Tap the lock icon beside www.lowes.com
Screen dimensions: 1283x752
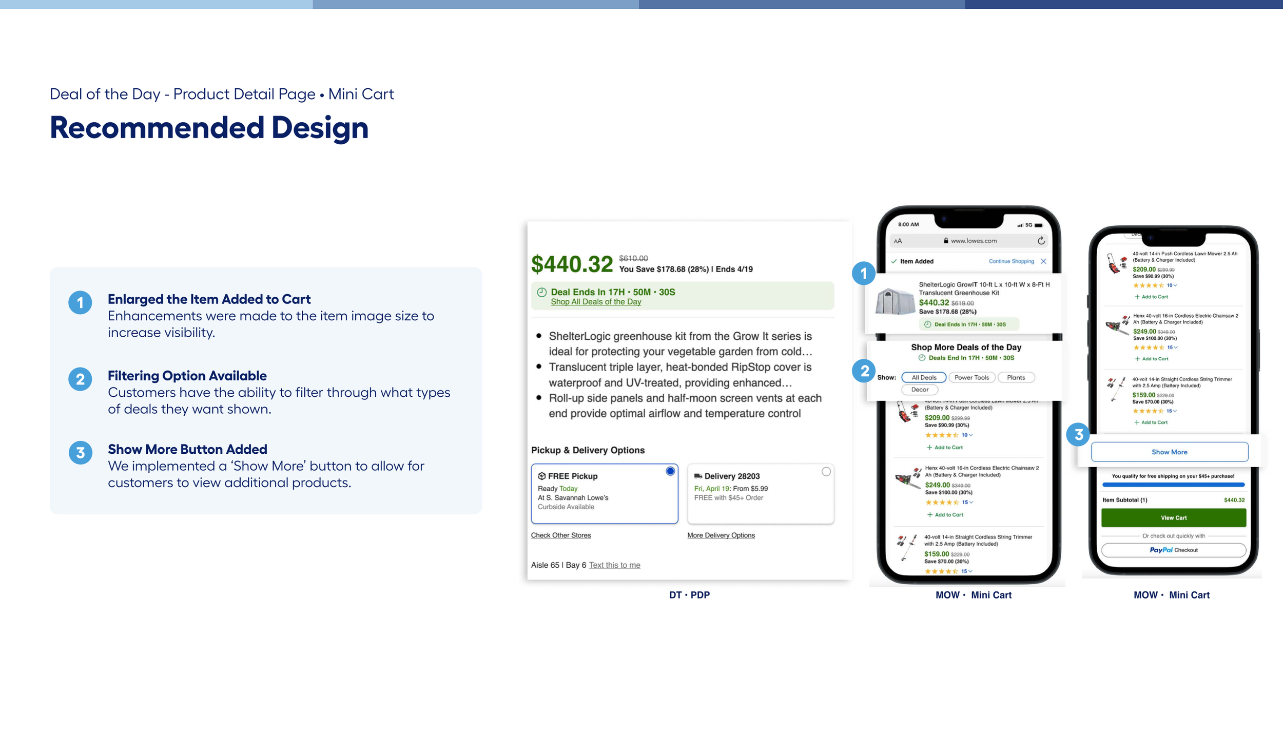click(946, 240)
